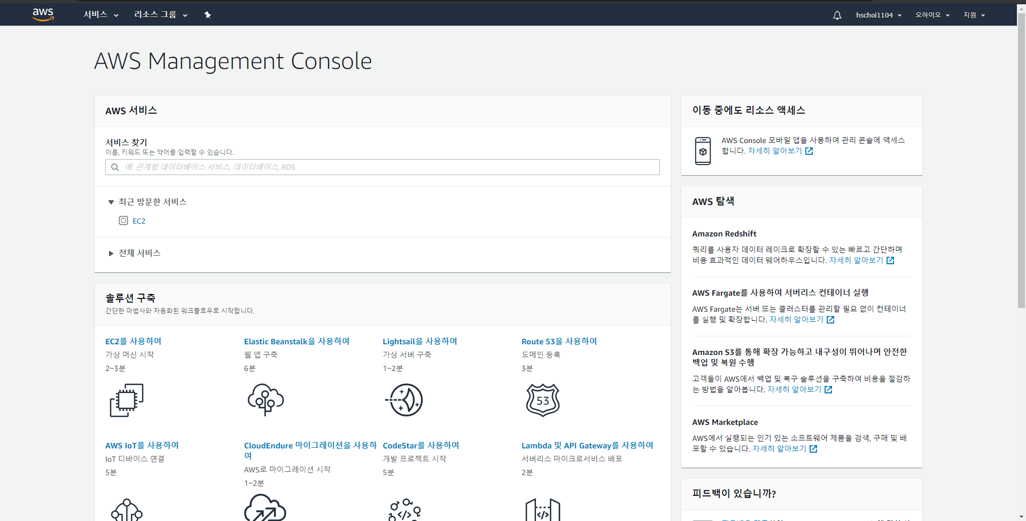This screenshot has width=1026, height=521.
Task: Open the 지원 support dropdown
Action: pyautogui.click(x=974, y=15)
